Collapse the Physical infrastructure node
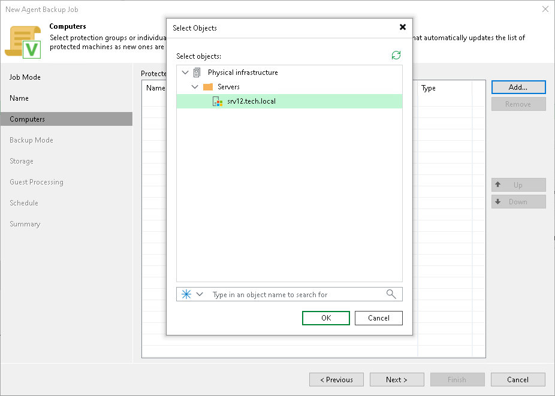555x396 pixels. click(x=185, y=72)
